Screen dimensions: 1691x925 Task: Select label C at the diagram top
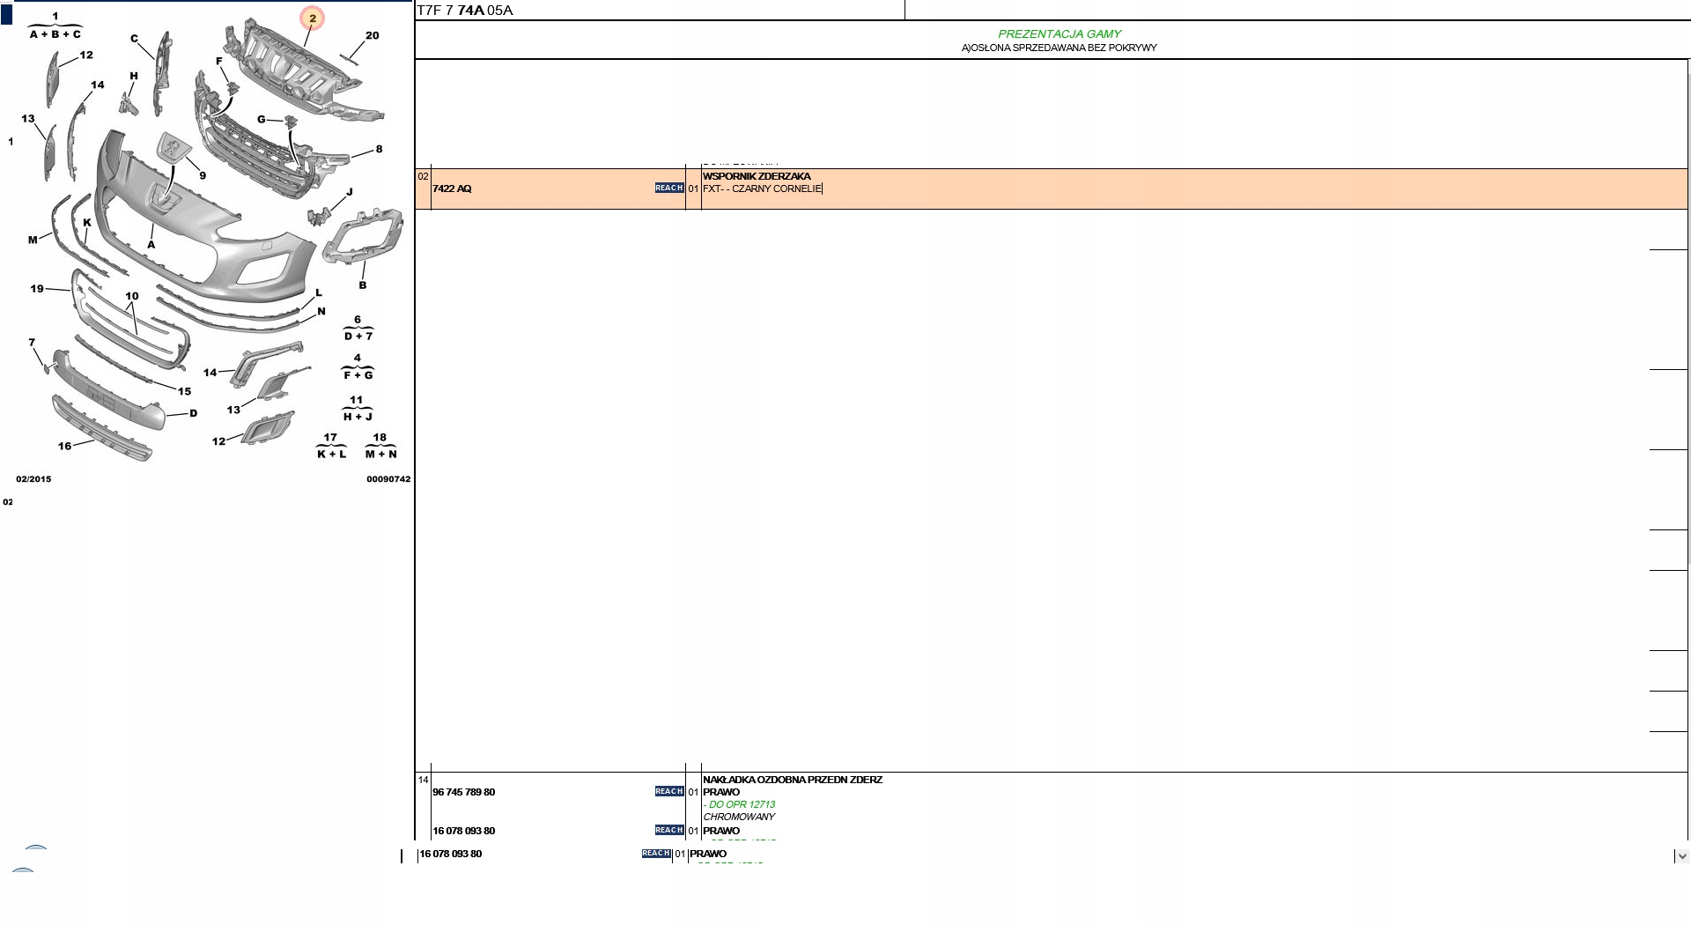pos(135,38)
